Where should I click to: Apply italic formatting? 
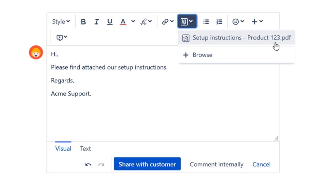tap(97, 21)
